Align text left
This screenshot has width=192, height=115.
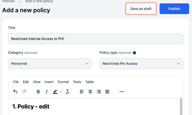pos(82,92)
